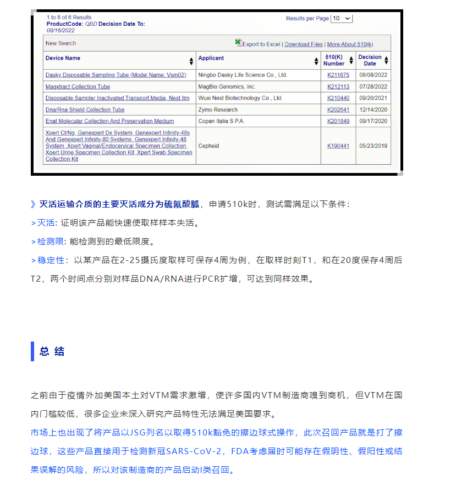Click applicant Zymo Research
Viewport: 467px width, 492px height.
(218, 109)
